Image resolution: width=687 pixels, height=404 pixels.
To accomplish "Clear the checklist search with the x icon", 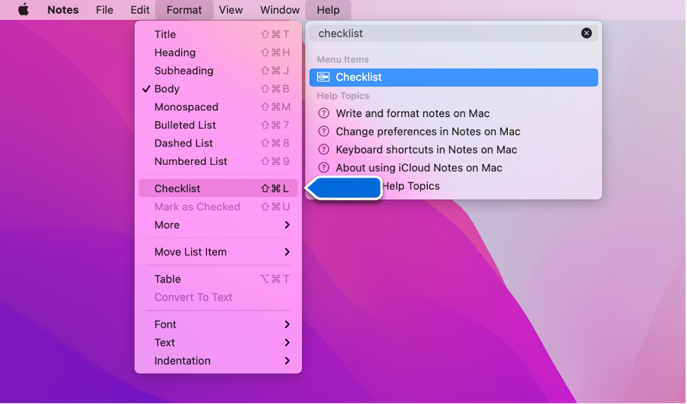I will (x=587, y=33).
